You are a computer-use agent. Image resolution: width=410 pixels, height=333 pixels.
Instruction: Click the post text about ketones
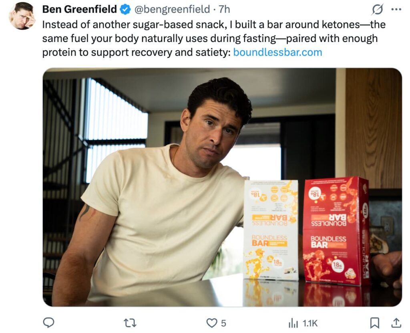pos(214,38)
